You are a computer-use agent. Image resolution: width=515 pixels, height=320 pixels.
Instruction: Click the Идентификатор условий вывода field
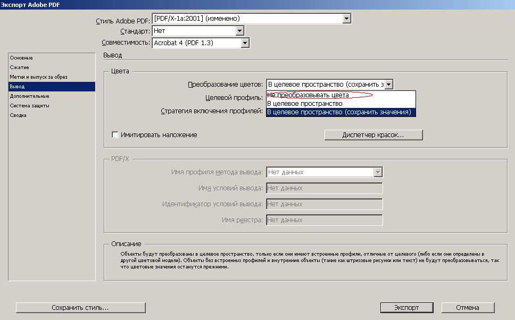pos(325,204)
